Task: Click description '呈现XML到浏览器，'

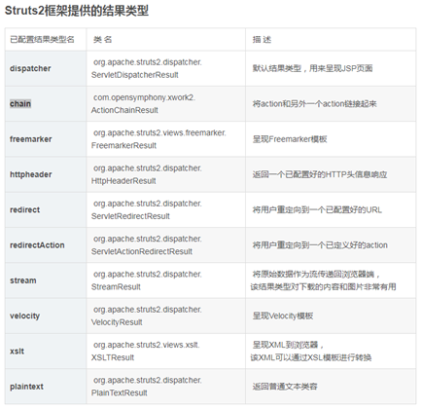Action: (288, 345)
